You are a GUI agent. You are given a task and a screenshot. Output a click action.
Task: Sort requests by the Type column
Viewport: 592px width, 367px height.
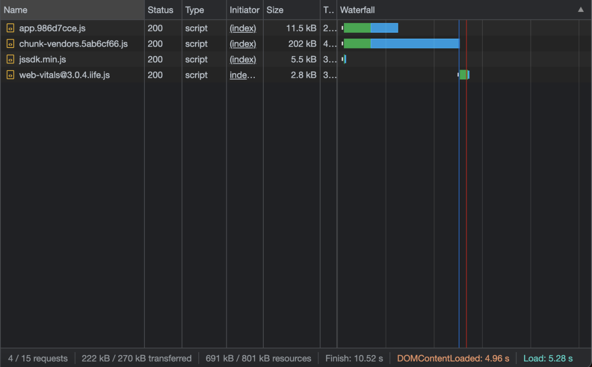point(204,10)
